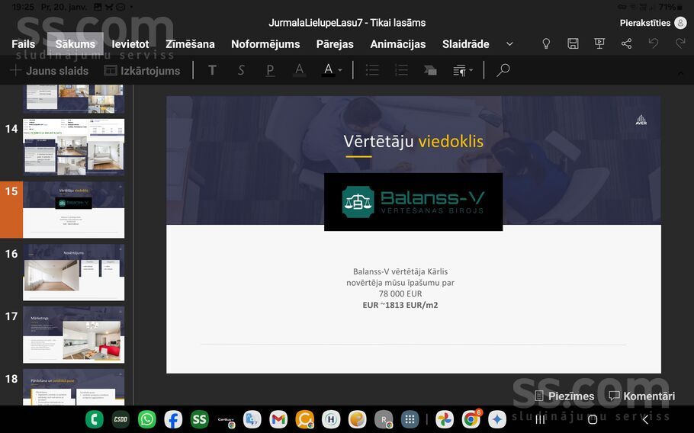Open font color dropdown arrow

click(x=340, y=70)
